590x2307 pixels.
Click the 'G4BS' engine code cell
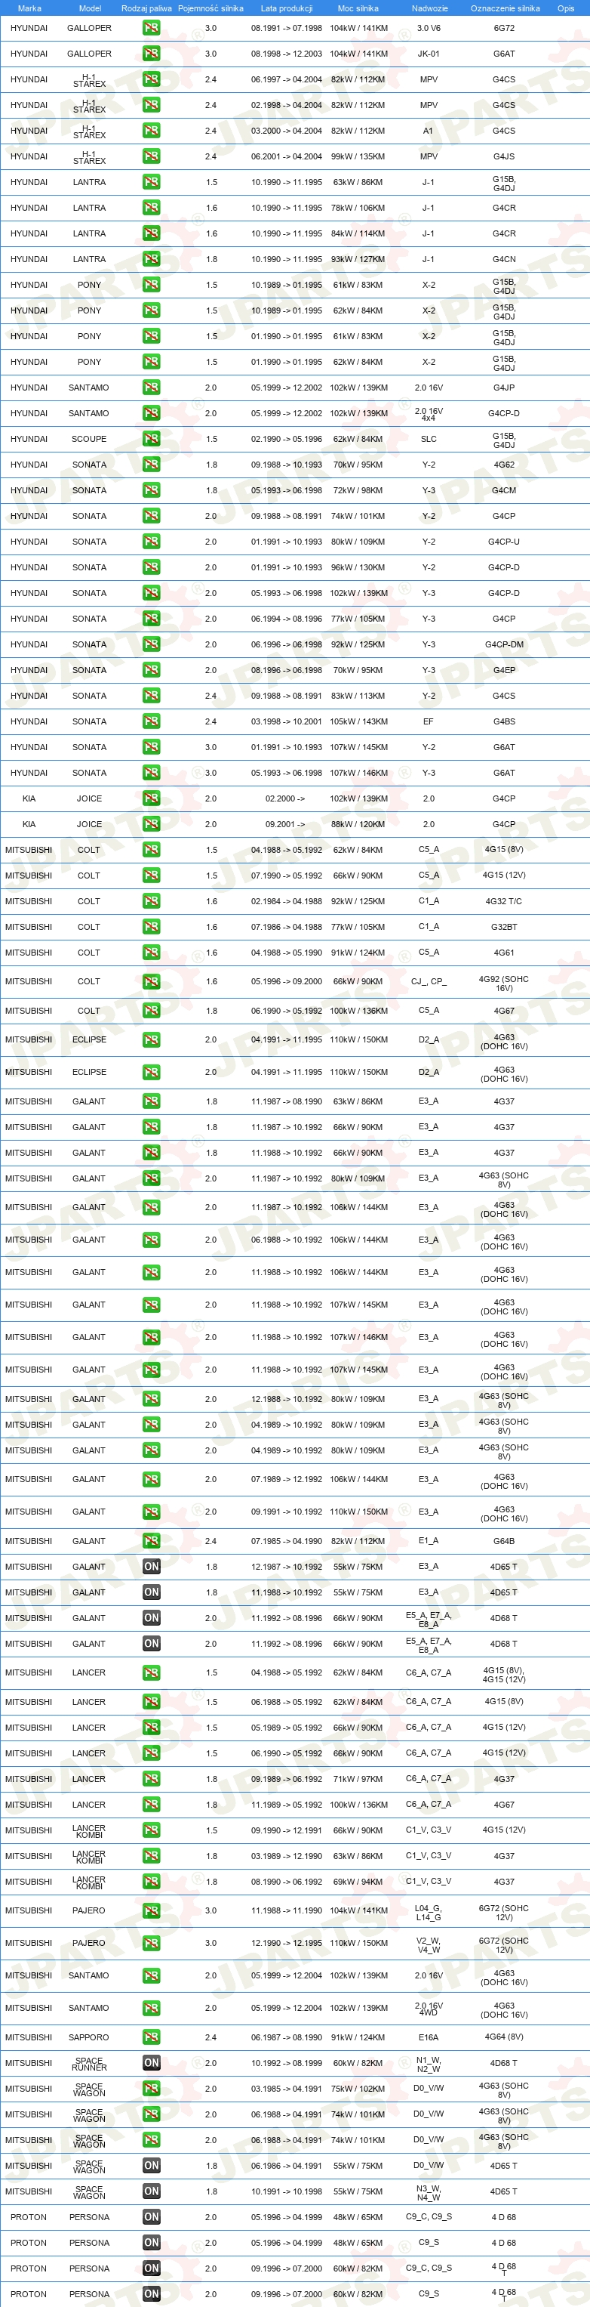click(x=503, y=721)
